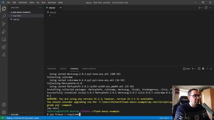Open the Help menu
Screen dimensions: 214x120
point(60,2)
